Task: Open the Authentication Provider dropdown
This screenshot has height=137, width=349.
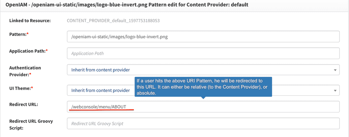Action: click(x=199, y=70)
